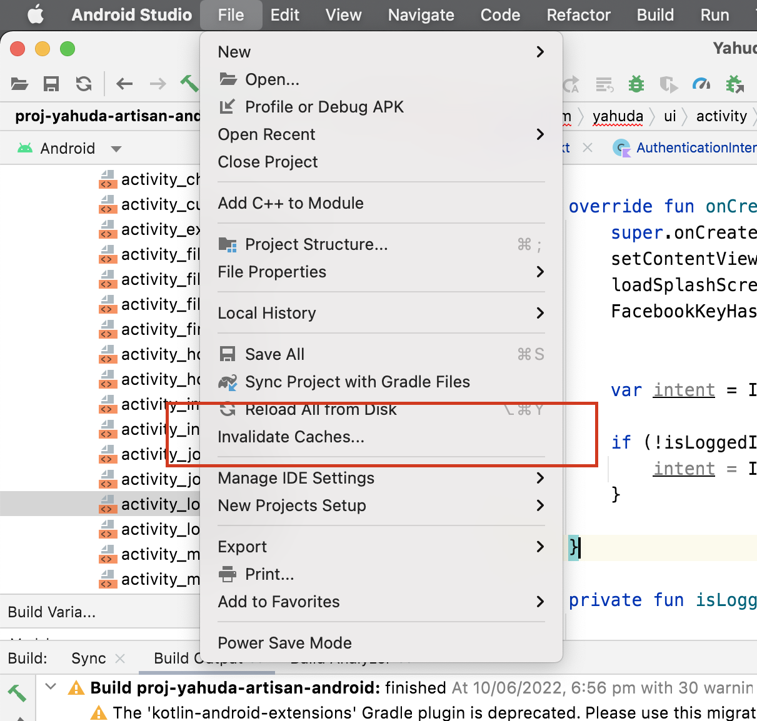
Task: Select Add C++ to Module
Action: point(381,203)
